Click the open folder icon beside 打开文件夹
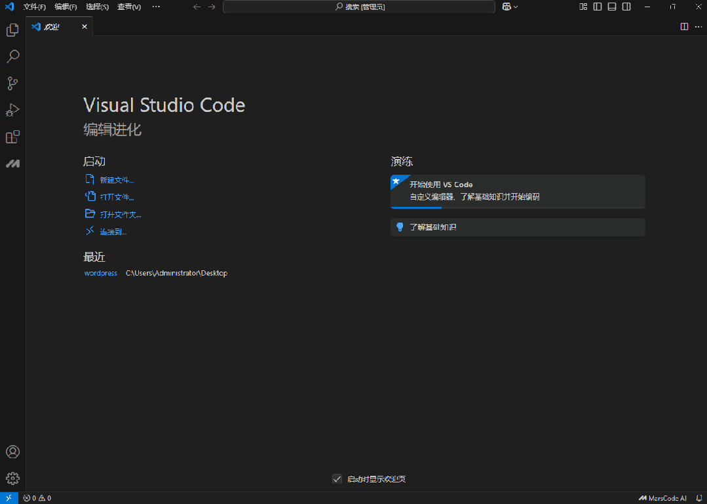707x504 pixels. click(90, 214)
